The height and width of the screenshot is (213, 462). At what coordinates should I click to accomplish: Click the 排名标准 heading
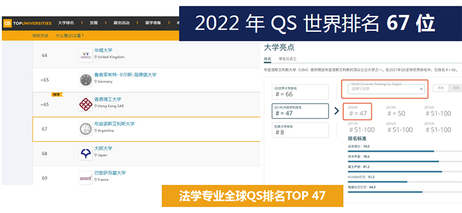click(x=357, y=139)
